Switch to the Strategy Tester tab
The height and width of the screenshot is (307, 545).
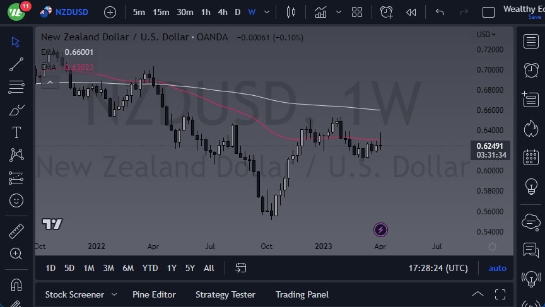pos(225,294)
